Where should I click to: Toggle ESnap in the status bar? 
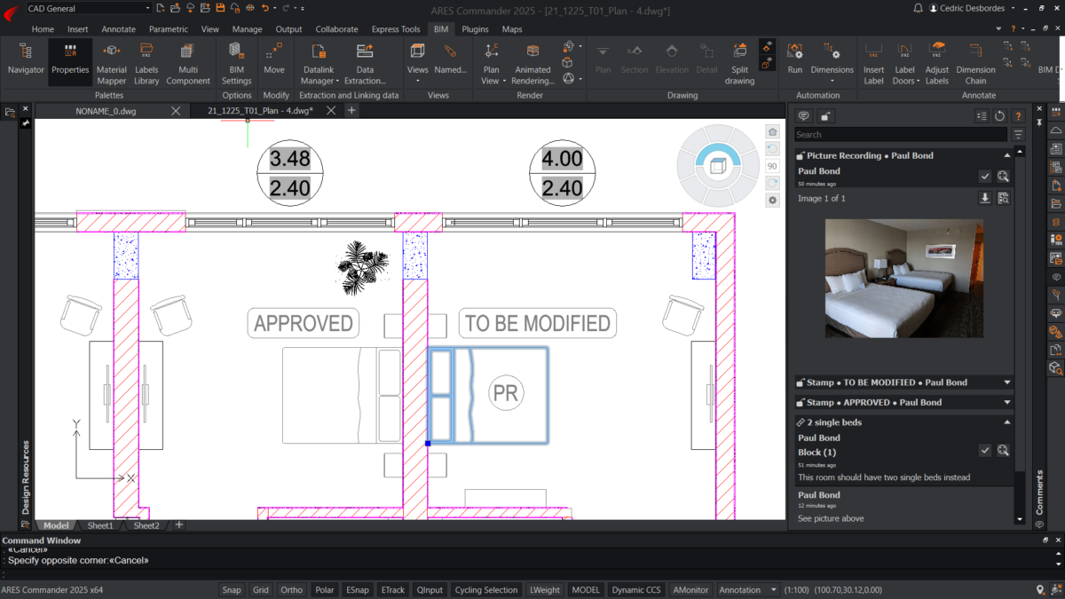click(x=357, y=589)
